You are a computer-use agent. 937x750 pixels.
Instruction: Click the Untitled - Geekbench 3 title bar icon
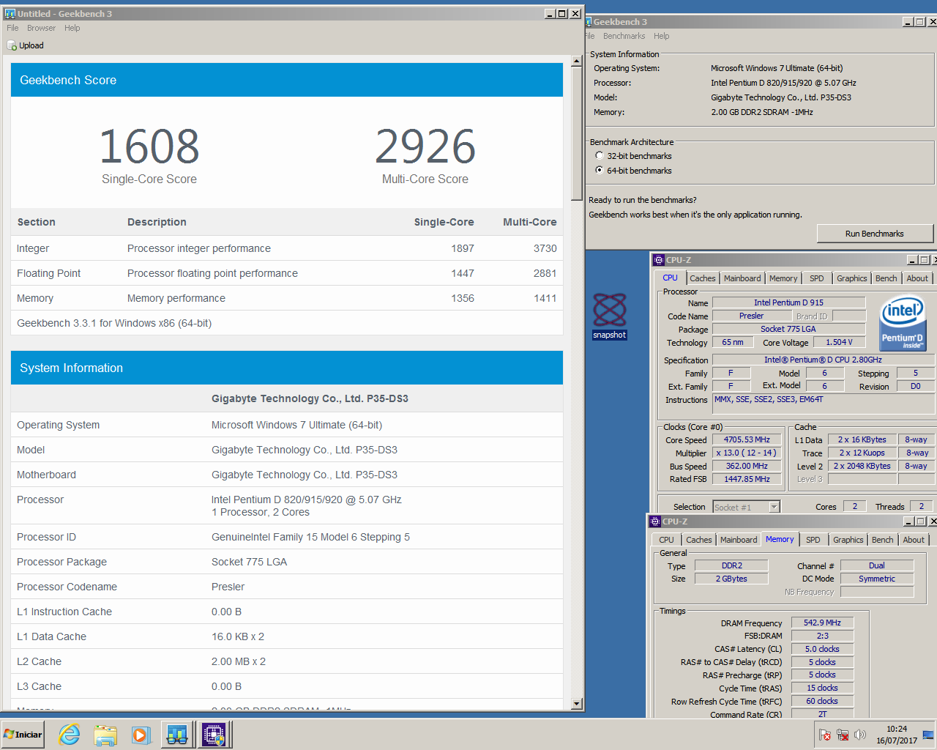pyautogui.click(x=10, y=13)
